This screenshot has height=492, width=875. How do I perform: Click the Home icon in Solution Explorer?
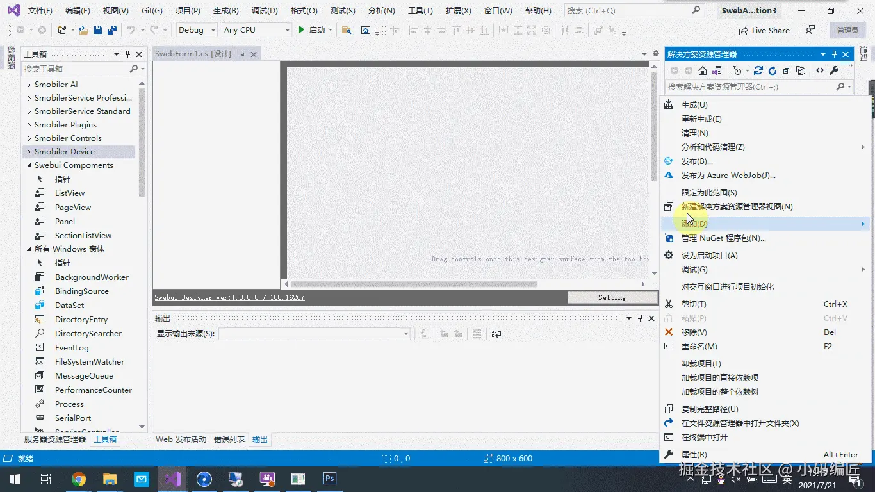coord(703,71)
